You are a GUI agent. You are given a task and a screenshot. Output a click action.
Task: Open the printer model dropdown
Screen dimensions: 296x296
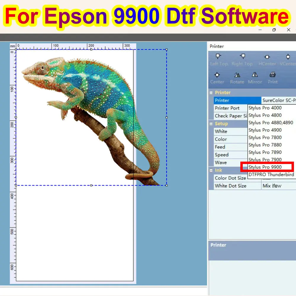278,100
